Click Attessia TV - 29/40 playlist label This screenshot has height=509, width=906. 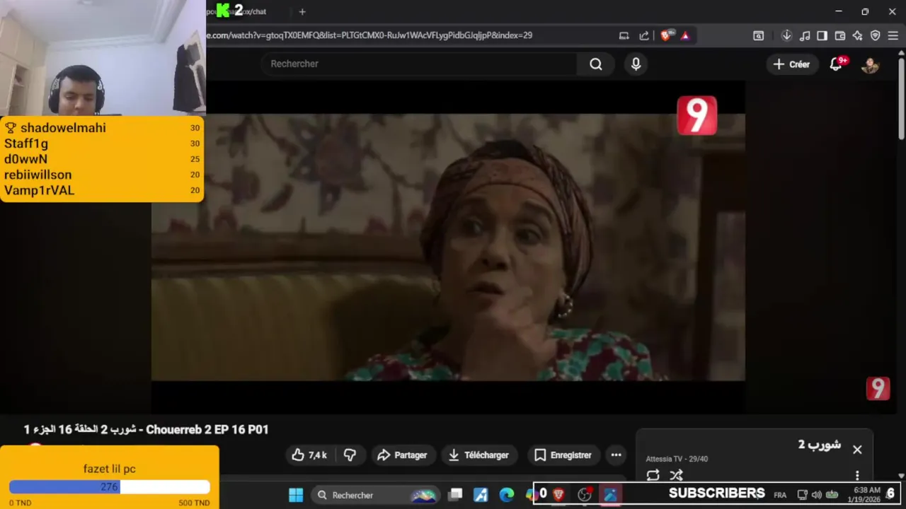tap(677, 459)
